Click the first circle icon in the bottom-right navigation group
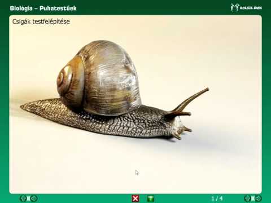Image resolution: width=271 pixels, height=203 pixels. click(x=247, y=198)
